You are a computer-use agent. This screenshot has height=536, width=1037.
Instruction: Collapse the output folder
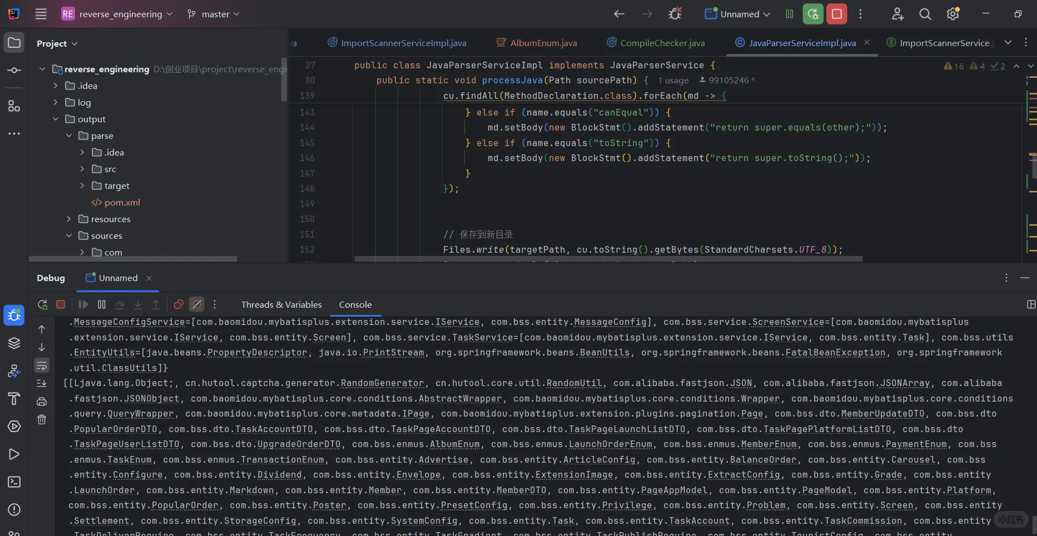[x=56, y=119]
